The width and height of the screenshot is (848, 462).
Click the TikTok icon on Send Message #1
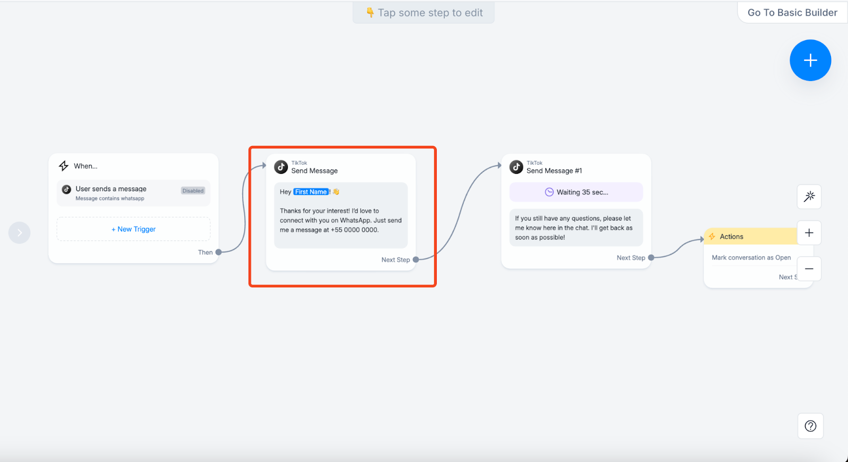516,167
